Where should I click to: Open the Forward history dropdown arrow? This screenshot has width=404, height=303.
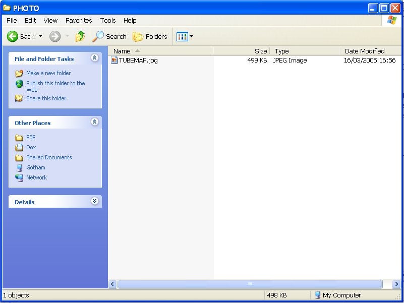67,36
